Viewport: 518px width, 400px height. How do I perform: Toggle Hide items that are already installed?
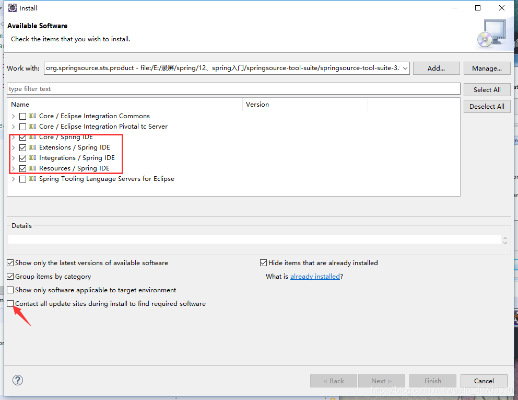click(263, 263)
